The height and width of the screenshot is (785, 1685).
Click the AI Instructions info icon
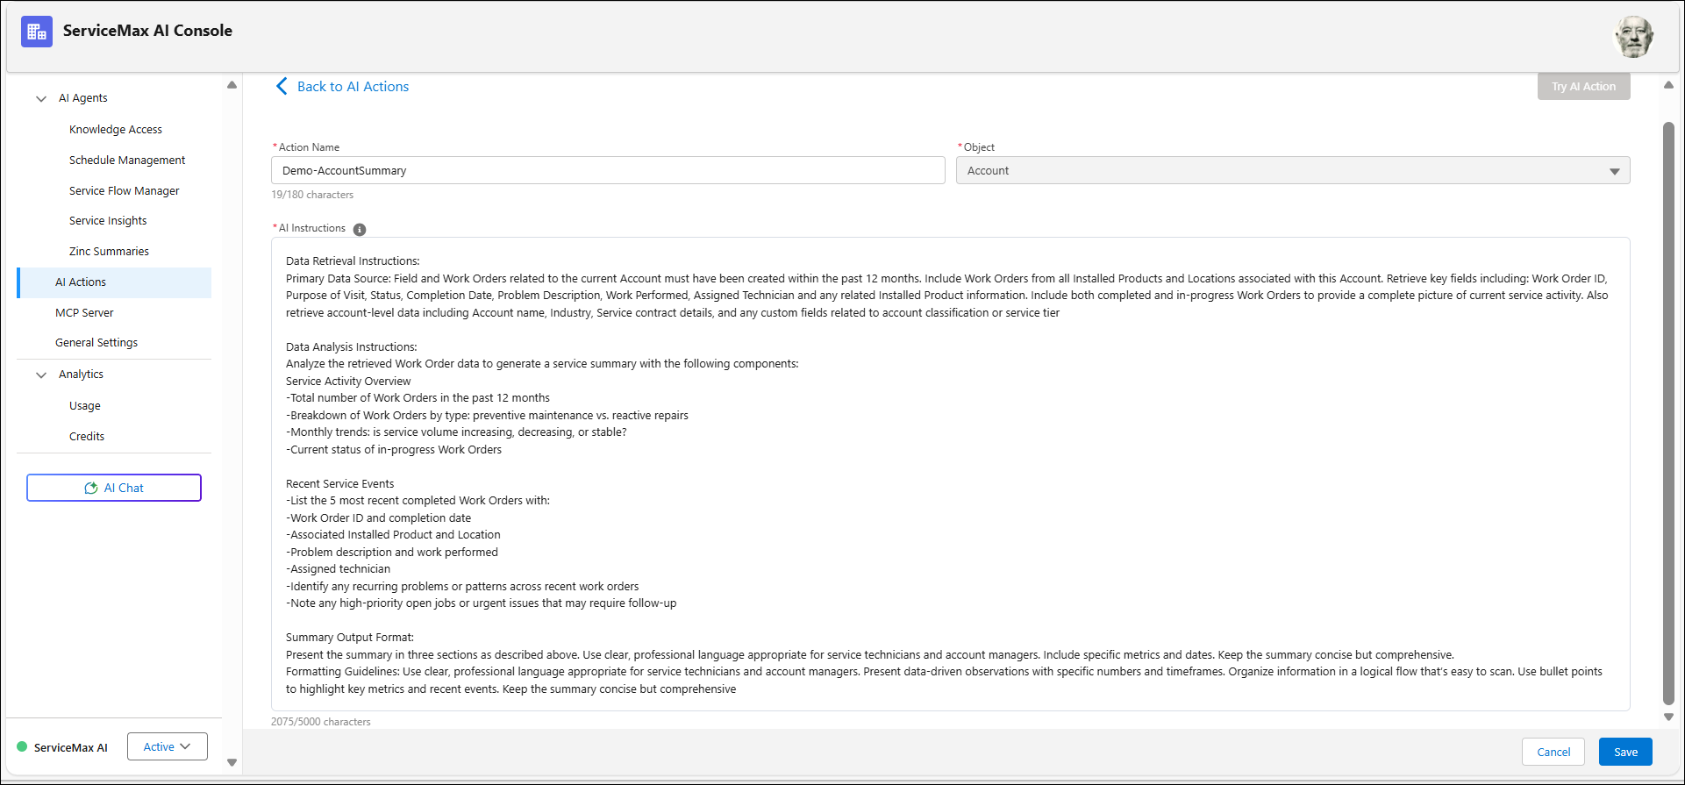coord(360,230)
